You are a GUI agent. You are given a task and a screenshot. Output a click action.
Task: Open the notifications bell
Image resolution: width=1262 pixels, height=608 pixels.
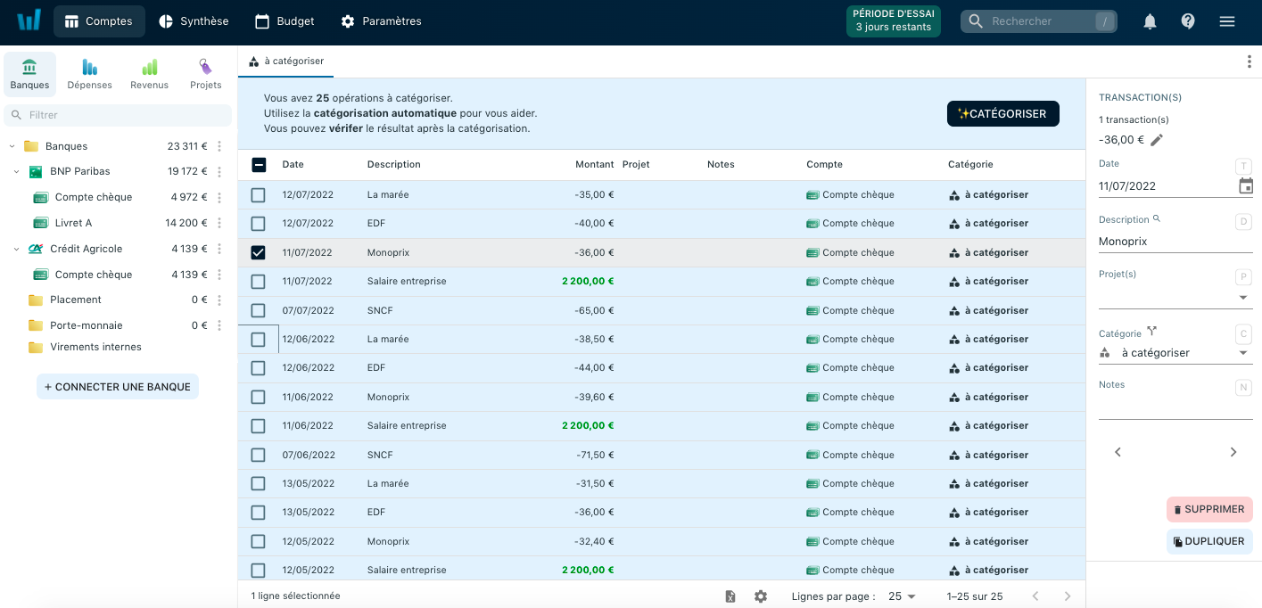click(1150, 21)
